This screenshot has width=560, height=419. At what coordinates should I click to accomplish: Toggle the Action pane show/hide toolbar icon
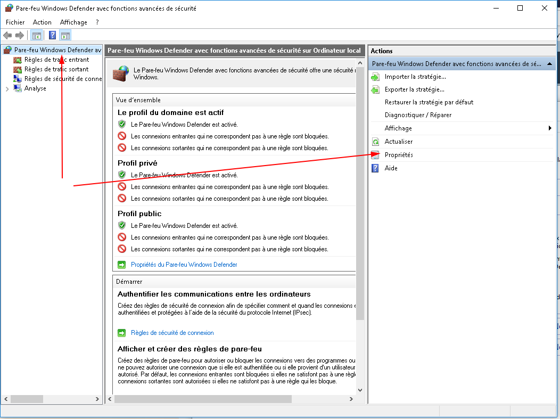coord(65,35)
